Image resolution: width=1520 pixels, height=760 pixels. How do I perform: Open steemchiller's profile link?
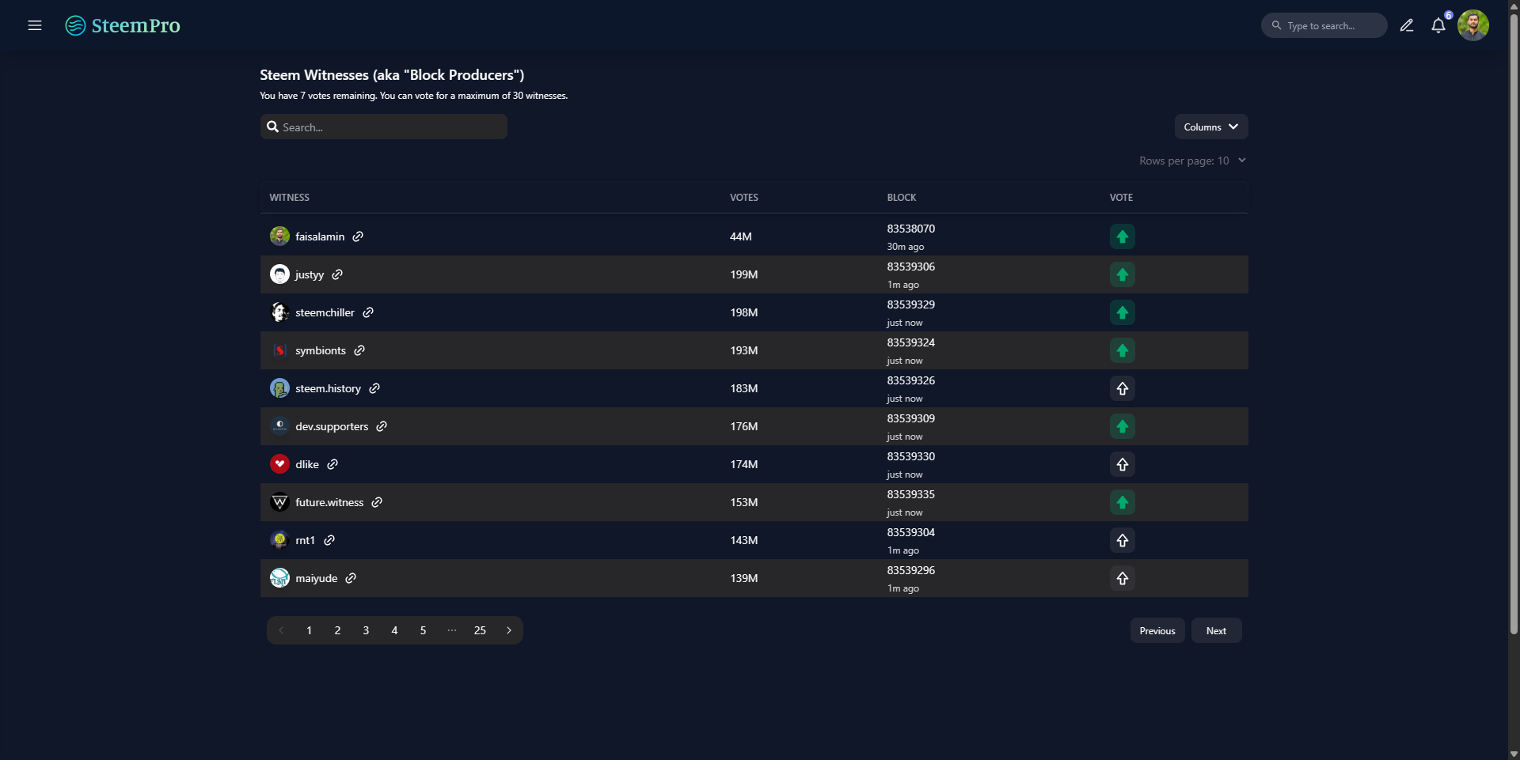click(x=325, y=312)
